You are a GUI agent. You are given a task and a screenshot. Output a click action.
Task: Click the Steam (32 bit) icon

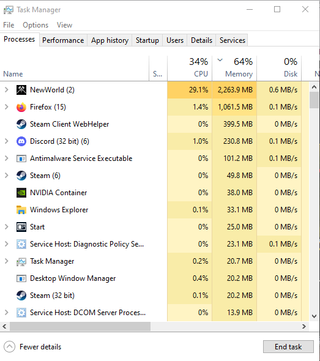(x=21, y=296)
